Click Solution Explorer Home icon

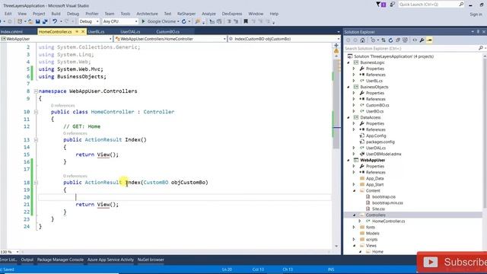362,40
